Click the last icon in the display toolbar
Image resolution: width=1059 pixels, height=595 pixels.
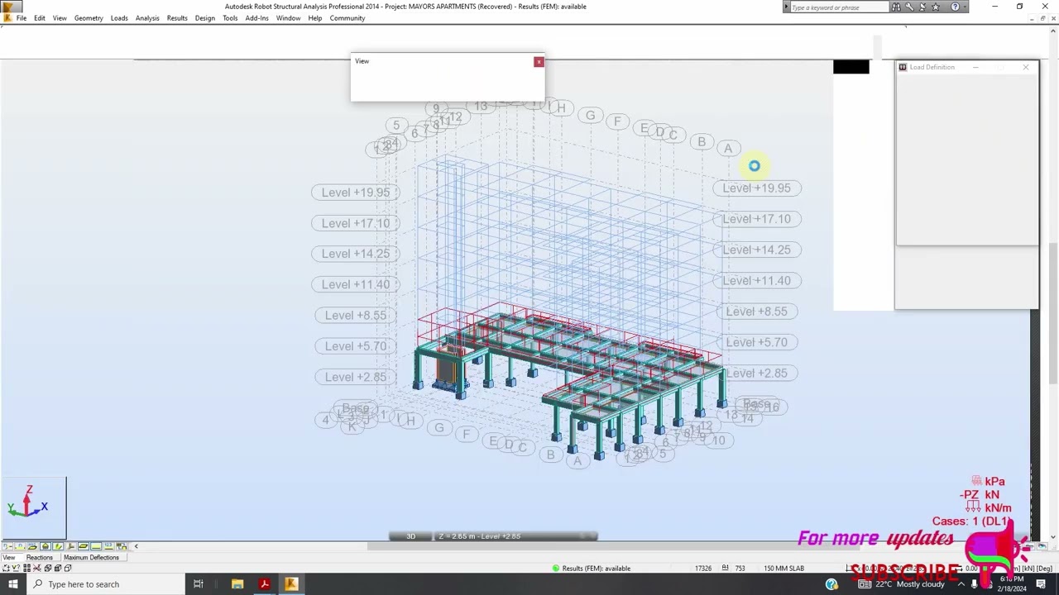click(122, 546)
